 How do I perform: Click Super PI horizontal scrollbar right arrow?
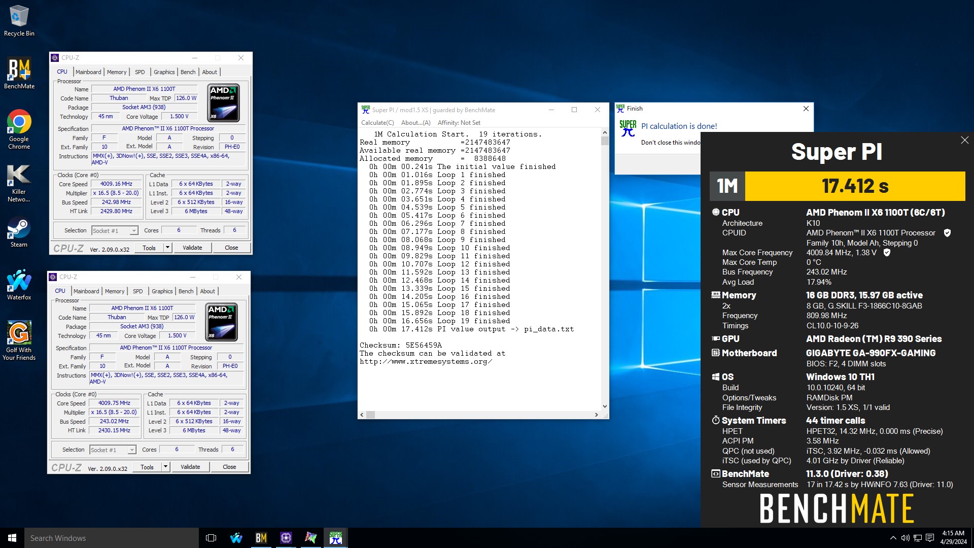(x=597, y=415)
